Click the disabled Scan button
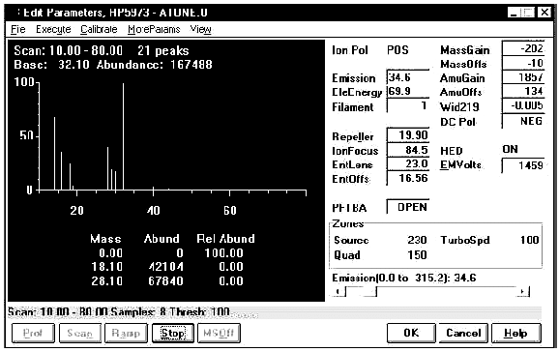559x352 pixels. coord(80,333)
